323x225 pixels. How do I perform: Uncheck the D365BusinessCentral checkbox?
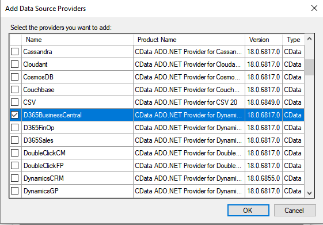tap(14, 115)
